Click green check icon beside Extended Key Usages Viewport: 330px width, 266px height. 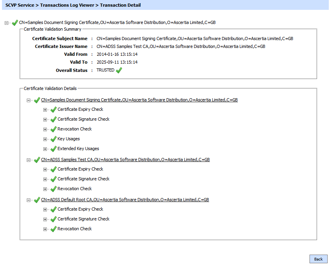pos(54,149)
